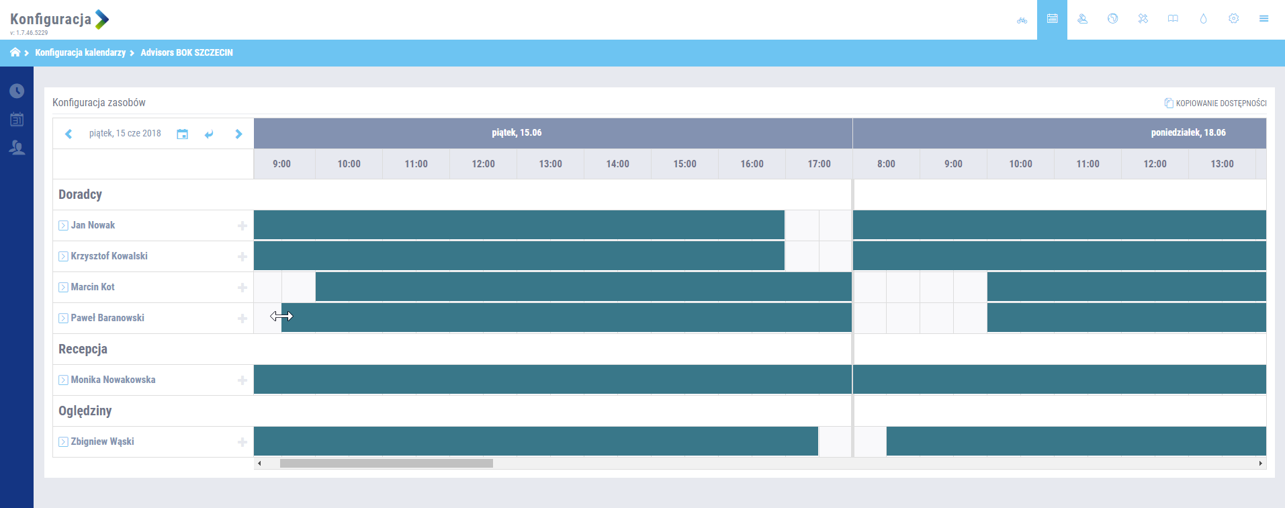Return to today with the return arrow
This screenshot has height=508, width=1285.
pos(209,134)
